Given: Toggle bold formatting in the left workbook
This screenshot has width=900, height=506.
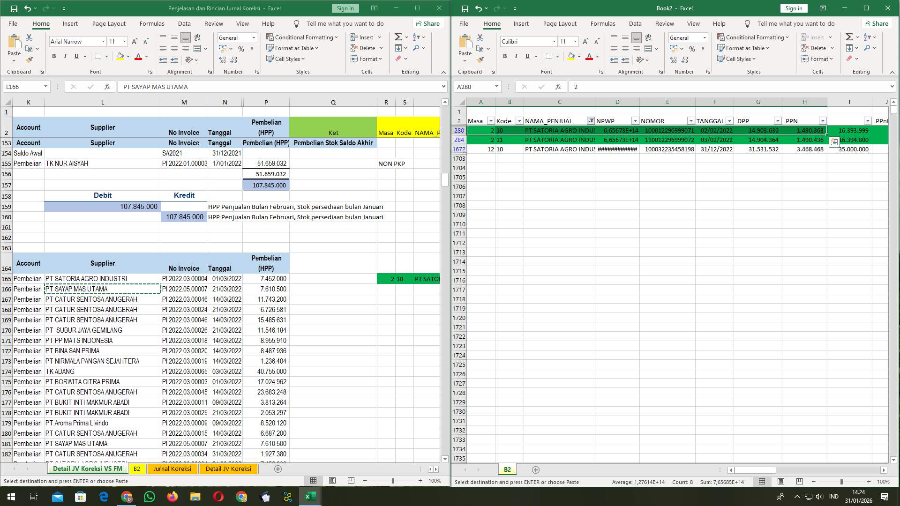Looking at the screenshot, I should (53, 56).
